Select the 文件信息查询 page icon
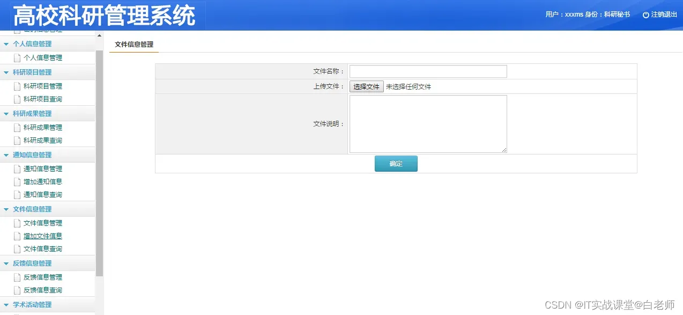683x315 pixels. [17, 248]
